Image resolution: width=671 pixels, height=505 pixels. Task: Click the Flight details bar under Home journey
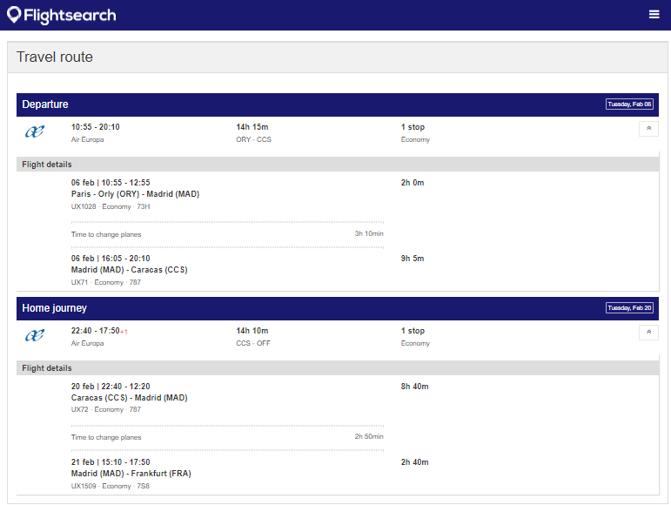pyautogui.click(x=337, y=368)
